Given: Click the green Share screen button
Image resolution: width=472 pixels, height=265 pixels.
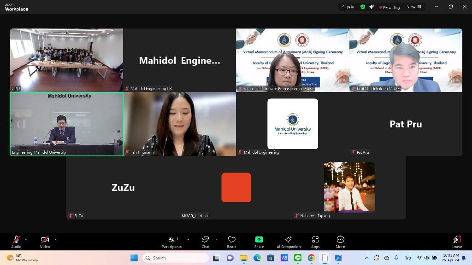Looking at the screenshot, I should (259, 242).
